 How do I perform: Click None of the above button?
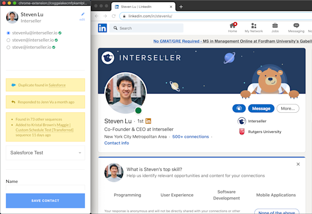pos(277,212)
